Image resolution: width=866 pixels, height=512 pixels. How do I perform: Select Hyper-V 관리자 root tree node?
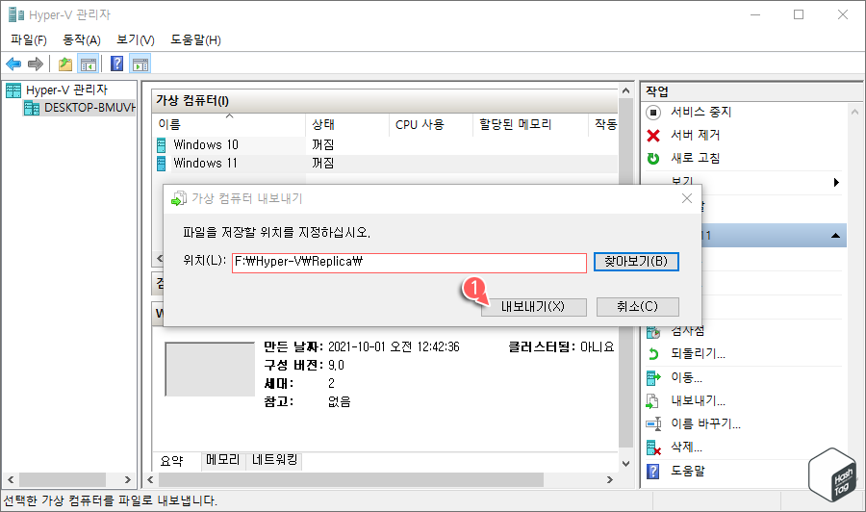point(66,90)
